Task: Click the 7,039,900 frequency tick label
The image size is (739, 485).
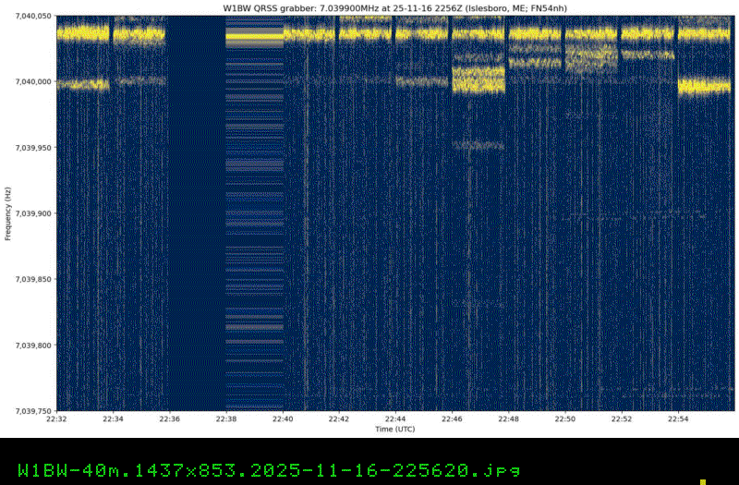Action: [x=33, y=213]
